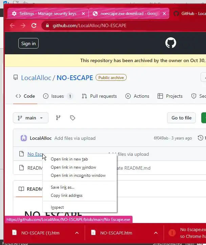The image size is (206, 245).
Task: Expand options chevron for NO-ESCAPE (1).htm
Action: 77,233
